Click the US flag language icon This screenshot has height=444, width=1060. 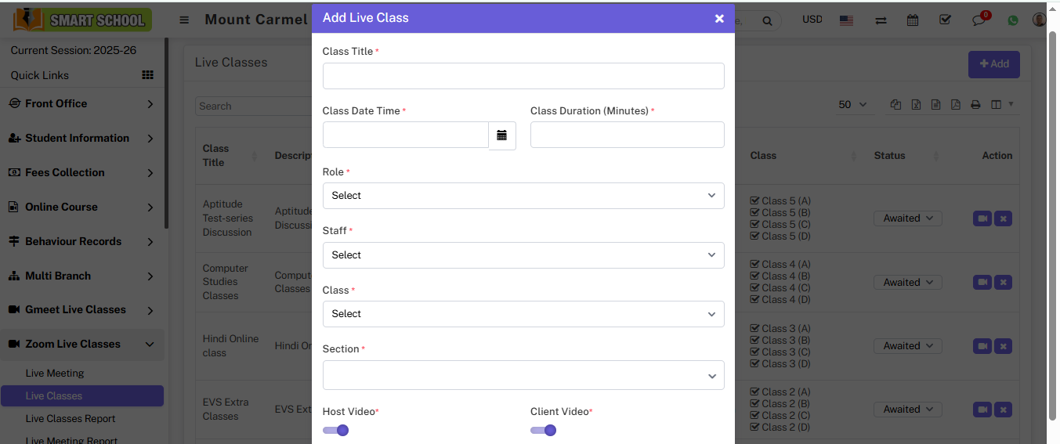point(846,20)
